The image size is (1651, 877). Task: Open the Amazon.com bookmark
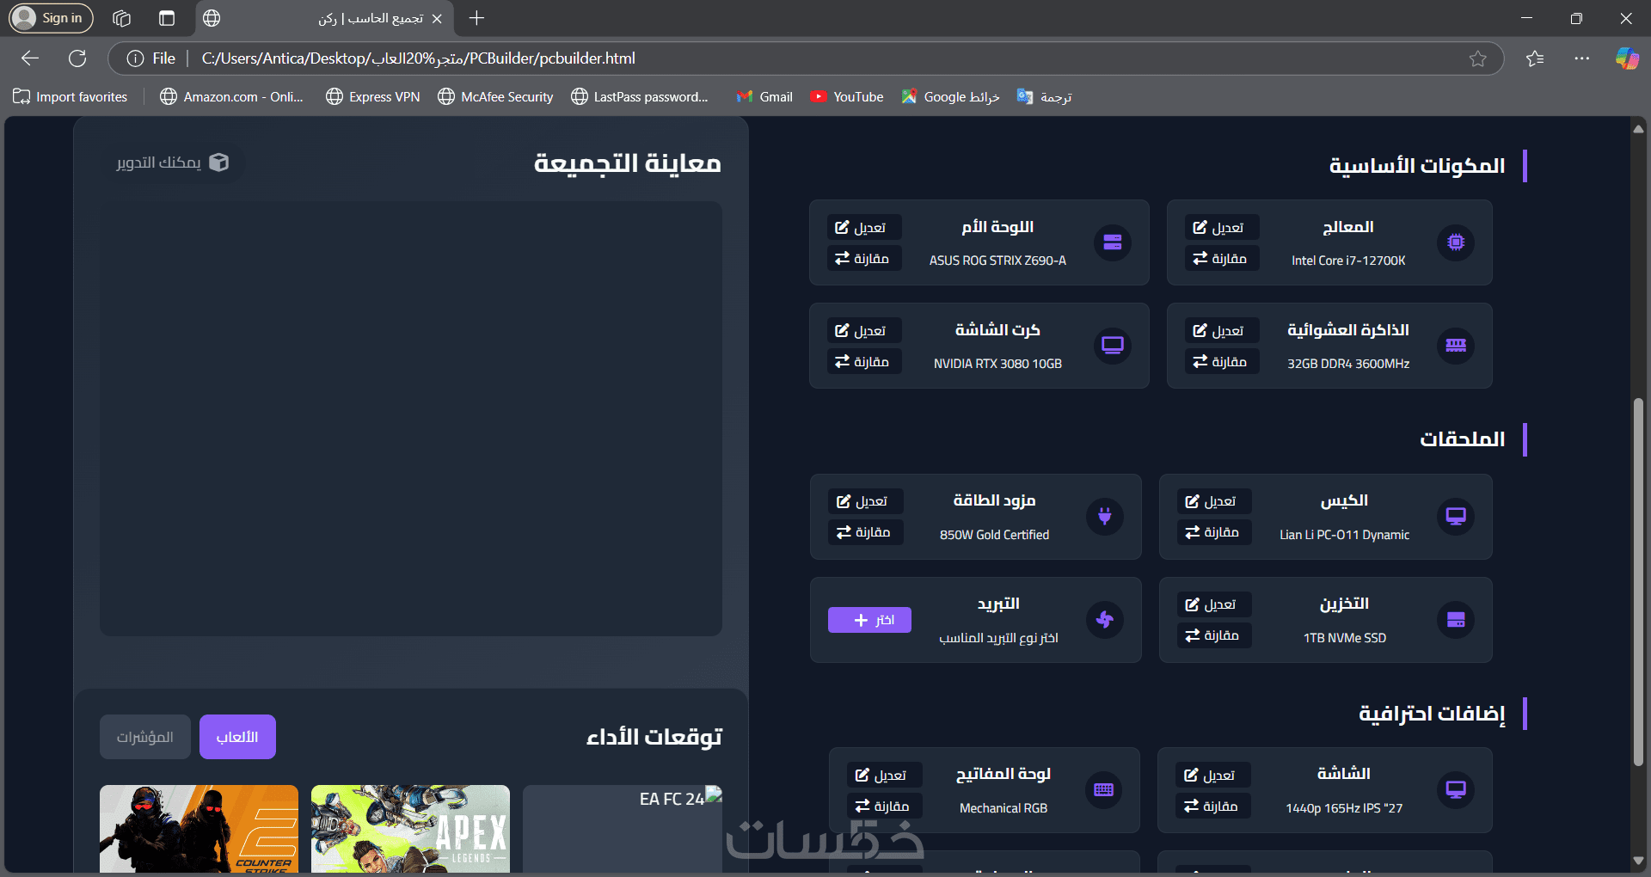[232, 97]
